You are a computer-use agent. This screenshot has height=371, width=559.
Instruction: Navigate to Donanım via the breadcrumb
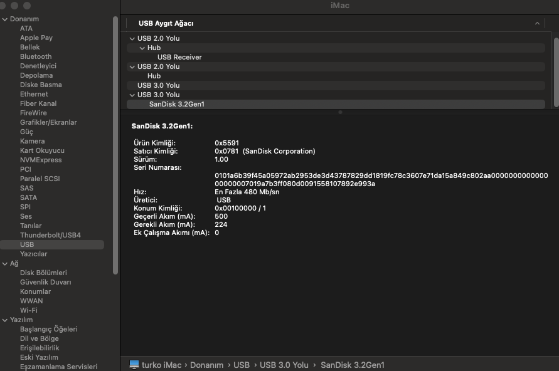point(207,364)
